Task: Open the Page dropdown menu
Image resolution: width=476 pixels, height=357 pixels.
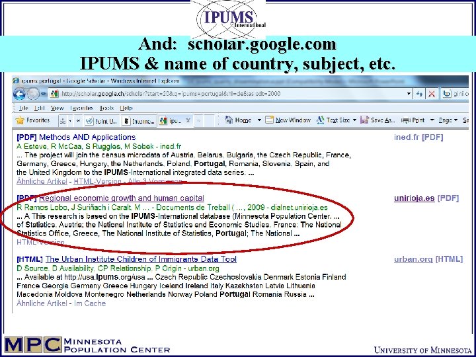Action: coord(448,120)
